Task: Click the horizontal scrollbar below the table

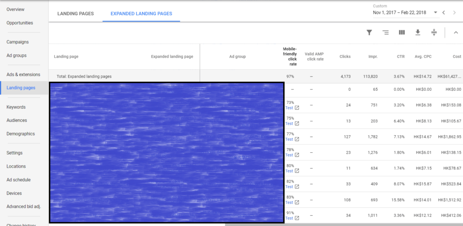Action: point(344,225)
